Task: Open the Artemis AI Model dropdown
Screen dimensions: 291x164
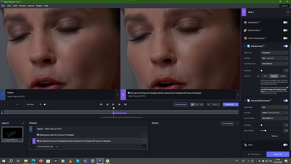Action: [x=275, y=113]
